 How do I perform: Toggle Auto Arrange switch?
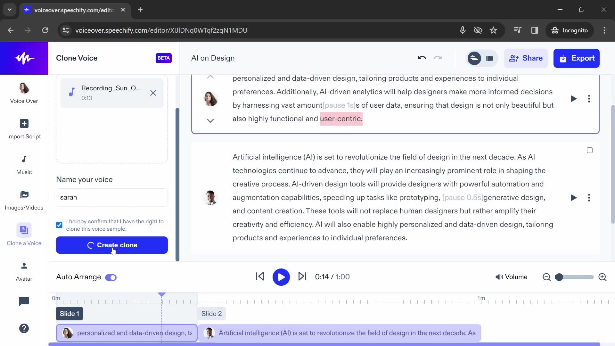tap(111, 277)
